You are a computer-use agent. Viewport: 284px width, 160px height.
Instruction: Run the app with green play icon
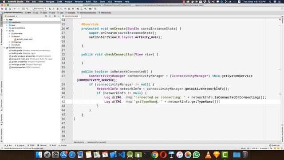50,9
